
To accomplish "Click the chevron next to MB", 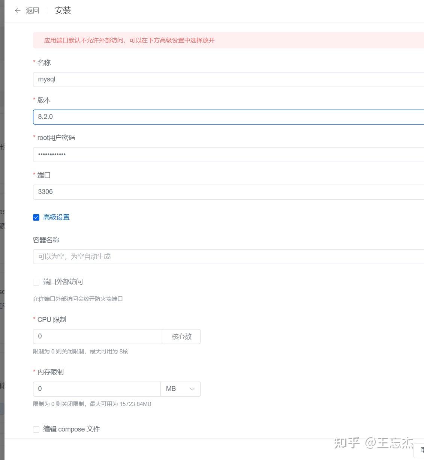I will coord(192,389).
